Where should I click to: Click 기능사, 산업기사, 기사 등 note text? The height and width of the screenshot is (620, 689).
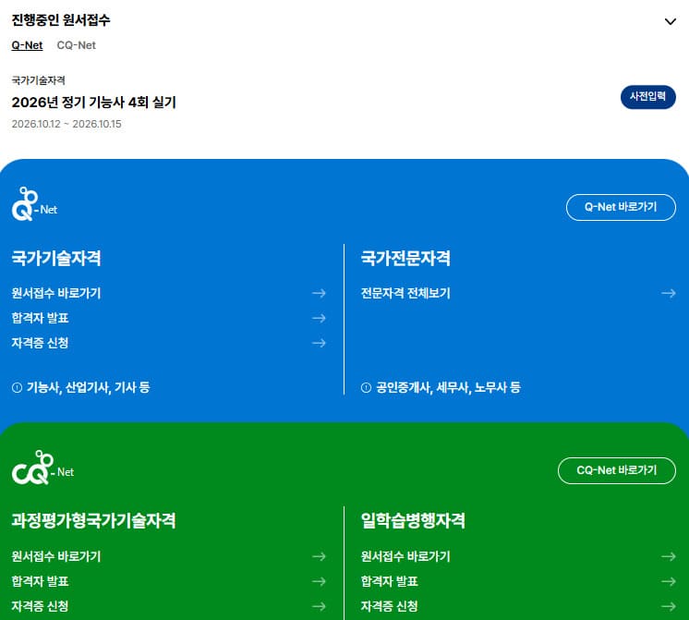pyautogui.click(x=89, y=387)
